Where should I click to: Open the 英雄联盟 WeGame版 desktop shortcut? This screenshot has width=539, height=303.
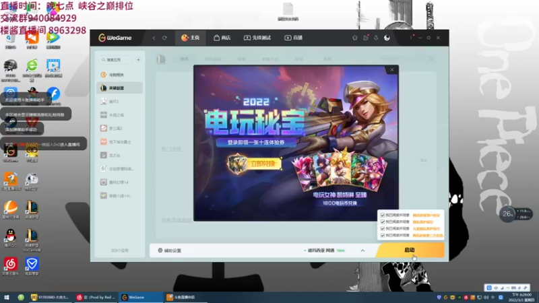[x=32, y=240]
